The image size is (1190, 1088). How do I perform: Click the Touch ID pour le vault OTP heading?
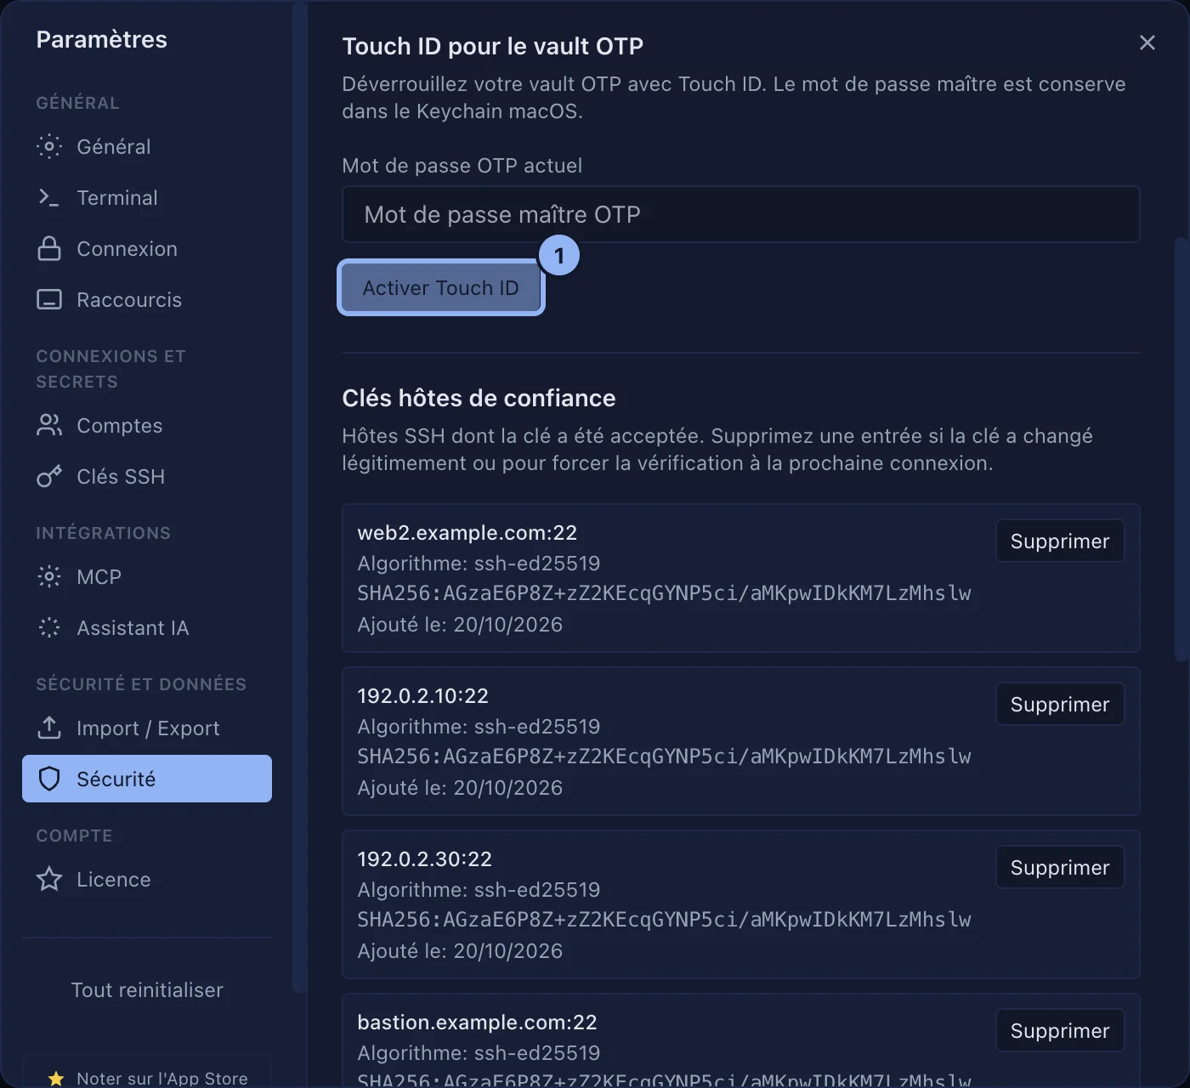pos(493,46)
